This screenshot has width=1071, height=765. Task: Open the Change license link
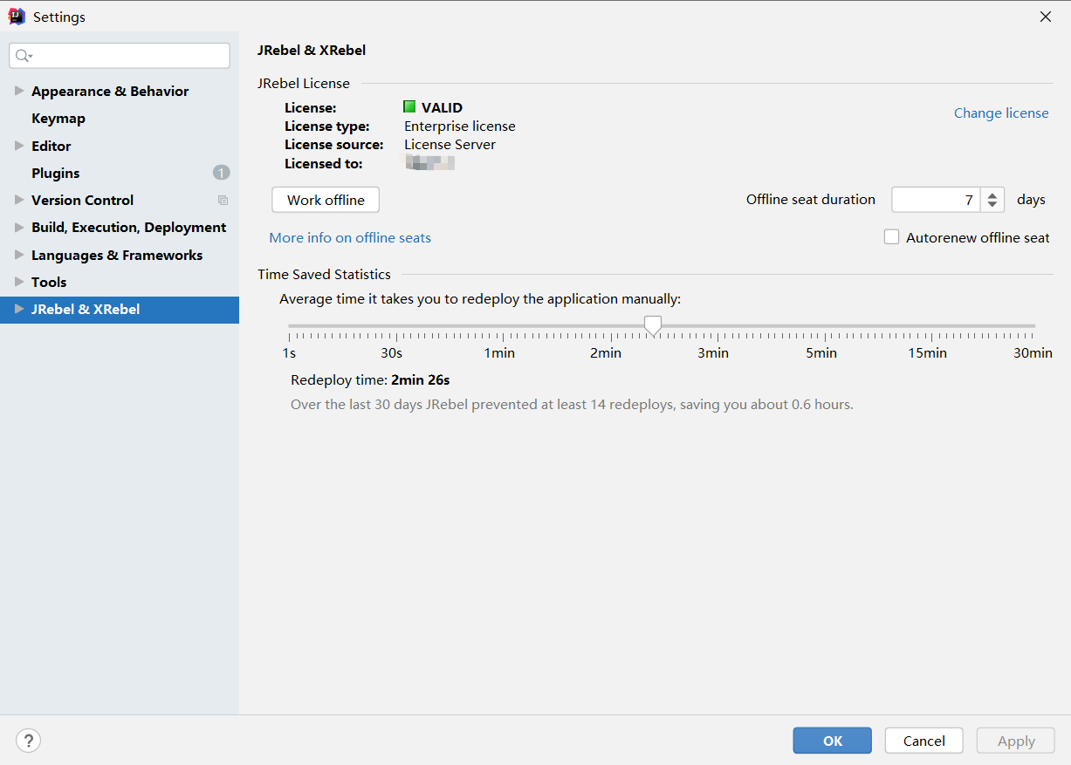pyautogui.click(x=1001, y=113)
